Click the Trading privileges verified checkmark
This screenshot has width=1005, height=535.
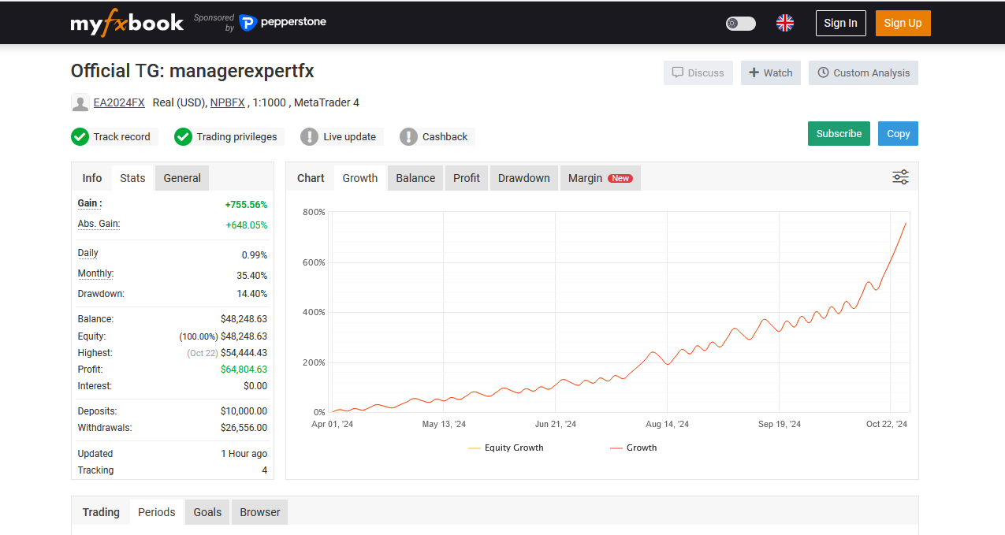pos(183,137)
